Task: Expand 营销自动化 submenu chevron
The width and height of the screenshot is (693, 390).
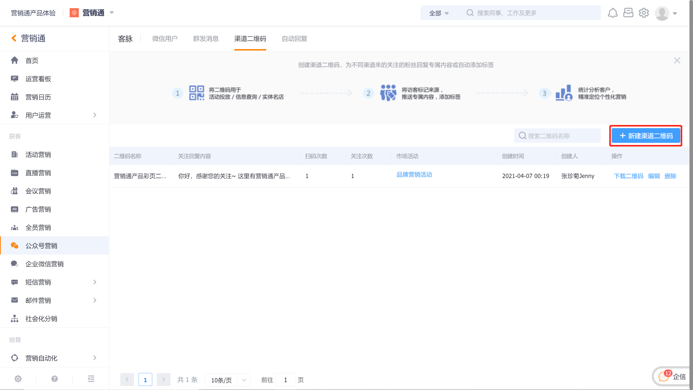Action: point(95,358)
